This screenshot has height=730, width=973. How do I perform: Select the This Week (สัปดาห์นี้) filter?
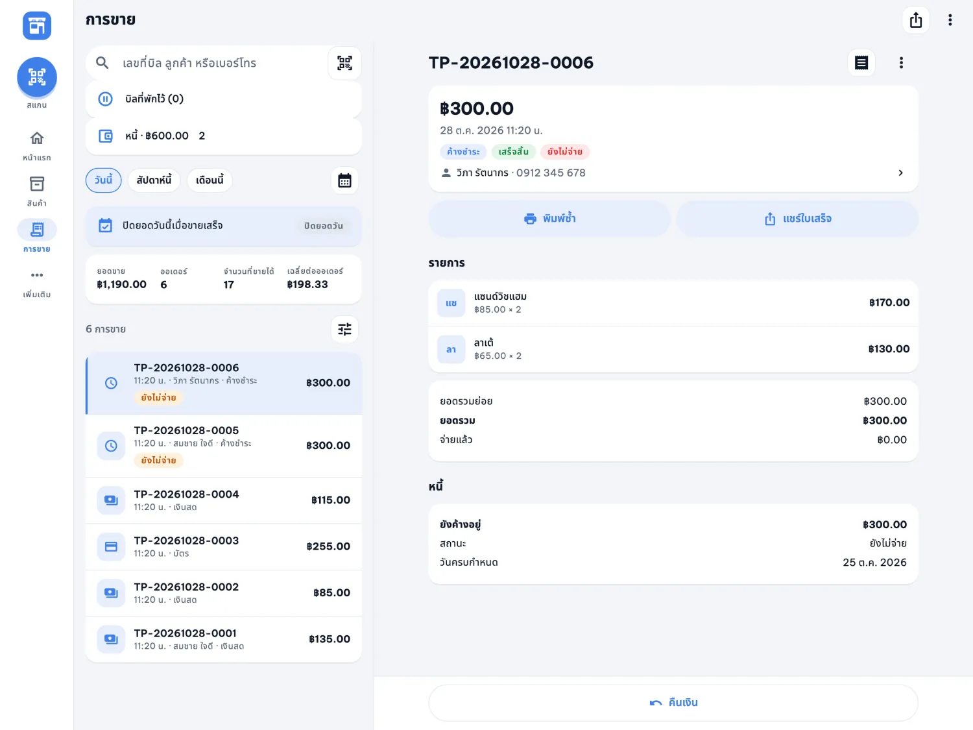click(x=154, y=180)
